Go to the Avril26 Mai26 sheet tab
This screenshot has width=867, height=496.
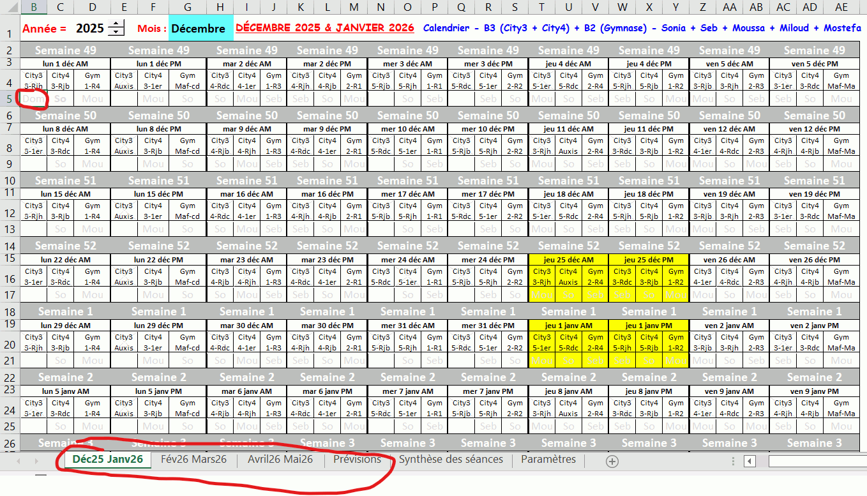click(280, 460)
